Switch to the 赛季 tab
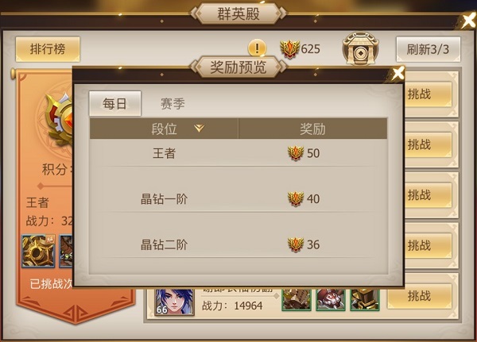 tap(173, 104)
